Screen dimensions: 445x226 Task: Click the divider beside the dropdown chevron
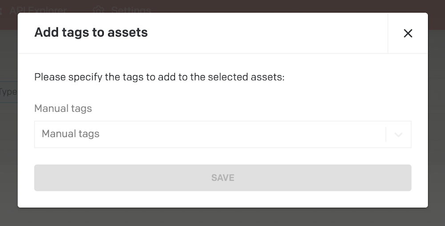[386, 134]
